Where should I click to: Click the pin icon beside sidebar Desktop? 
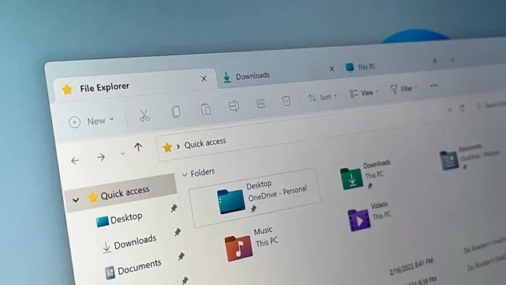[x=174, y=208]
